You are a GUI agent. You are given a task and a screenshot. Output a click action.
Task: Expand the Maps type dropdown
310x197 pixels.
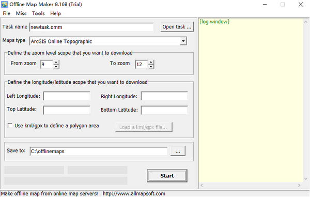point(183,41)
